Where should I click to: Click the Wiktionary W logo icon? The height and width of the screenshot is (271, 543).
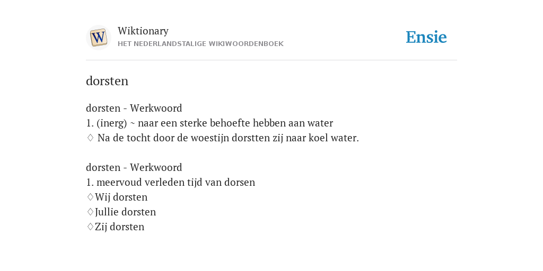point(98,38)
